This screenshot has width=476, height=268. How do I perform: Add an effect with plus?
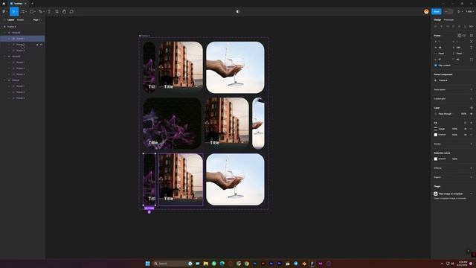(x=472, y=168)
